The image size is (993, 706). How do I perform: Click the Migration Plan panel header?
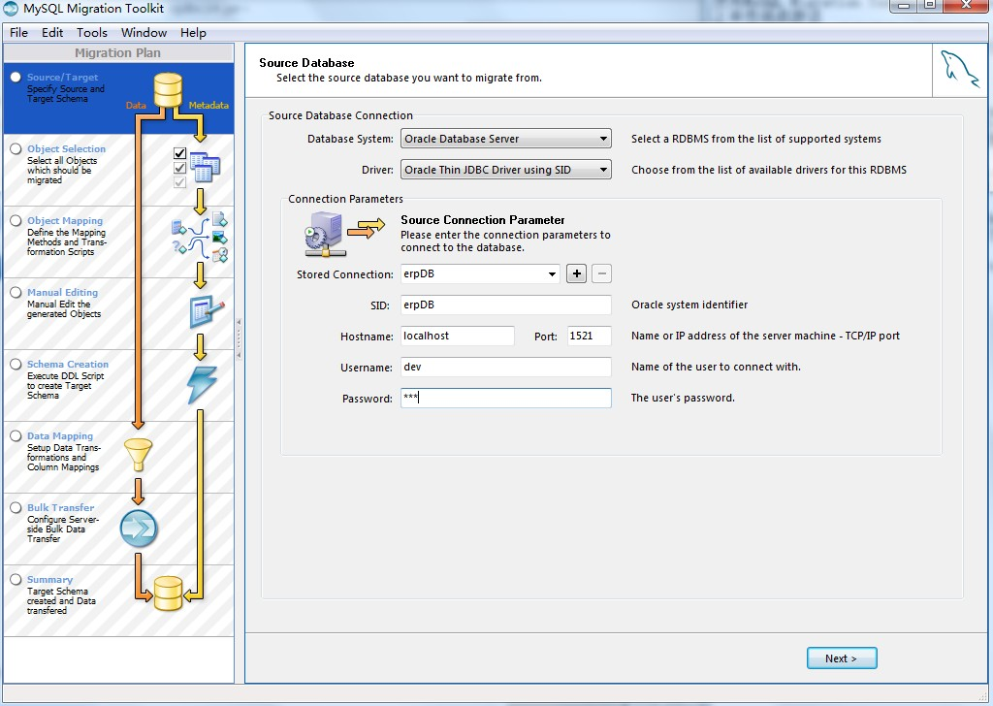(118, 53)
